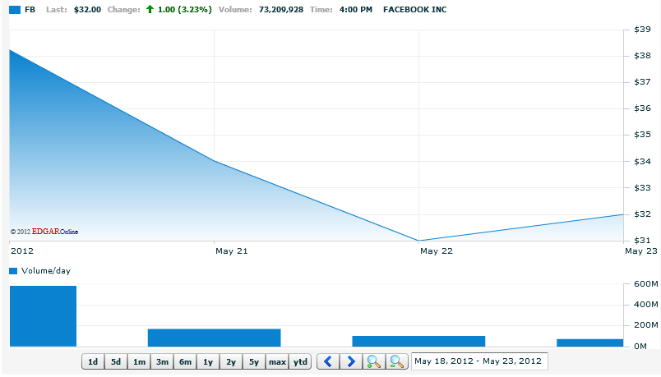Click the $39 price axis label
The image size is (661, 377).
(x=642, y=30)
